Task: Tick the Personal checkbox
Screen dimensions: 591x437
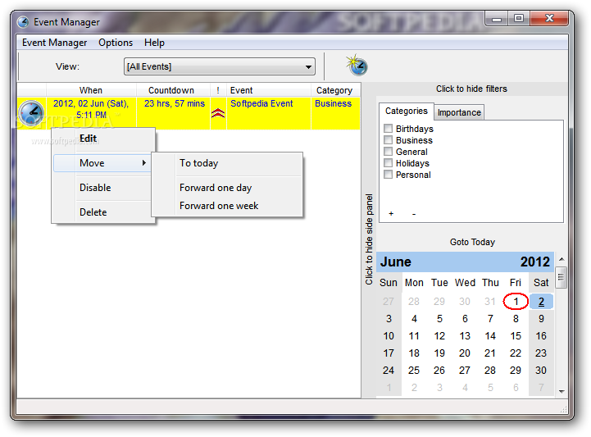Action: [x=389, y=175]
